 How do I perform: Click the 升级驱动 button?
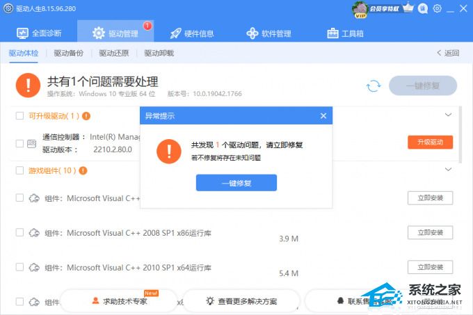tap(430, 143)
